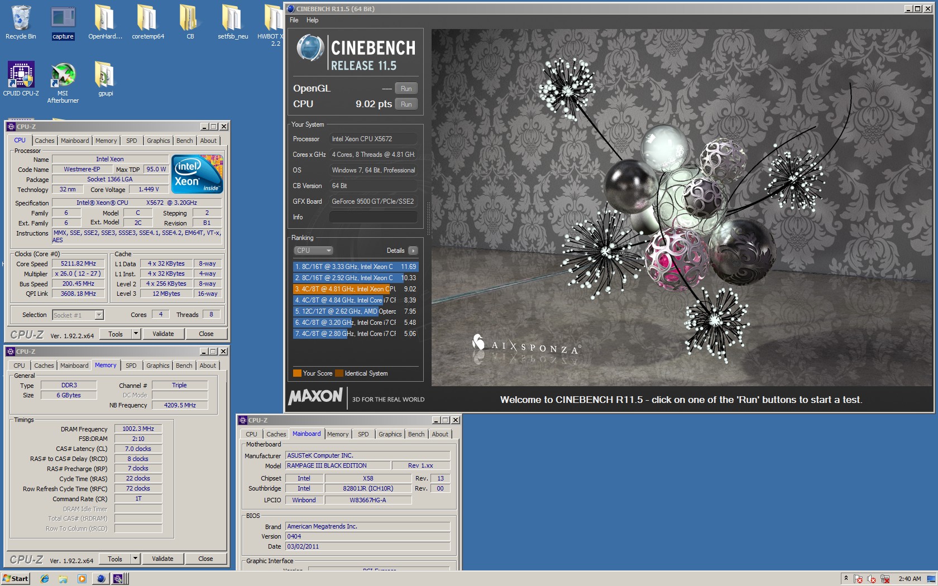This screenshot has width=938, height=586.
Task: Switch to Caches tab in top CPU-Z
Action: [45, 141]
